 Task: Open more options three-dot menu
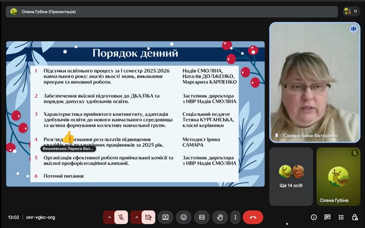point(235,217)
